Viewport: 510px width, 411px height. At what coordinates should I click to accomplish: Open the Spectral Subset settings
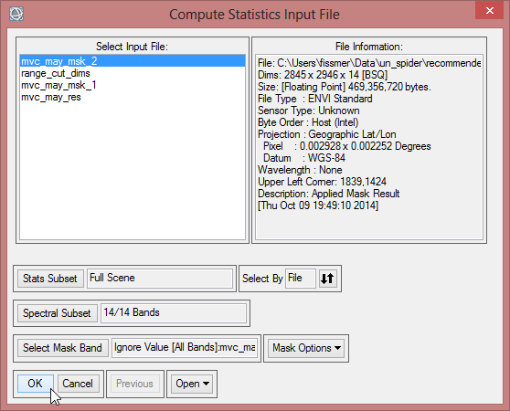(x=58, y=313)
